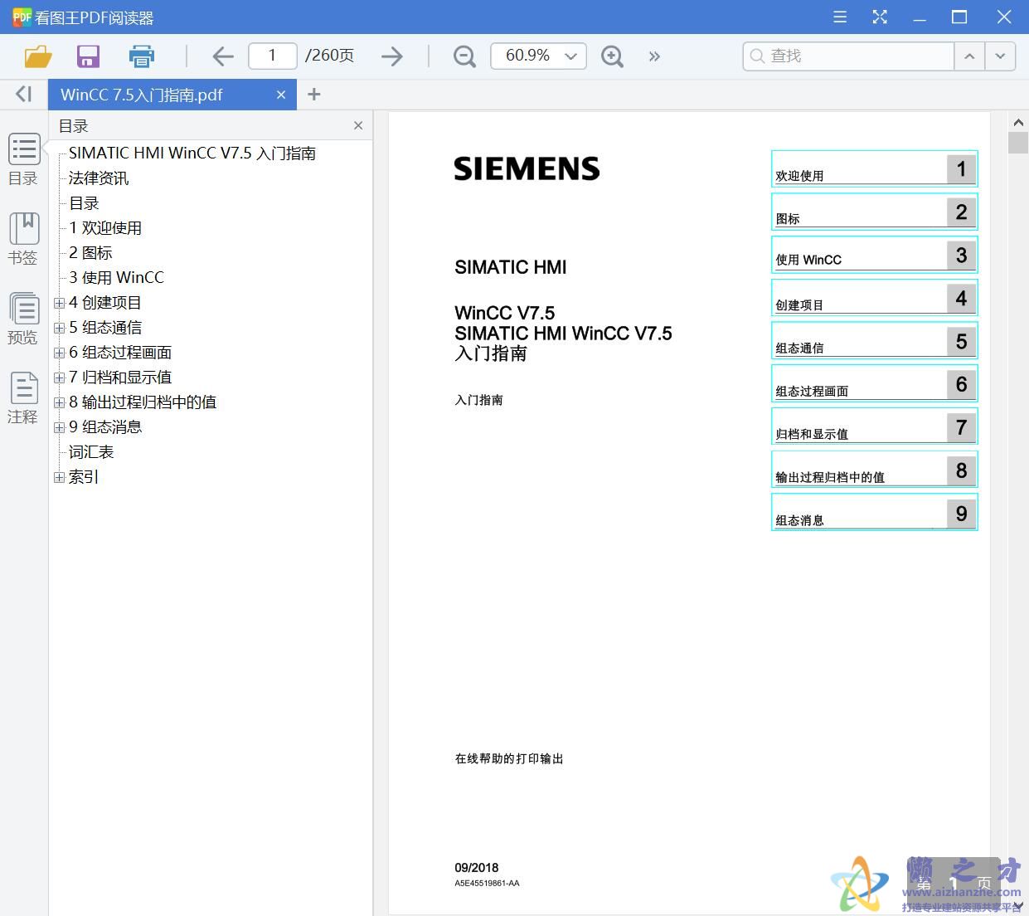Expand the 9 组态消息 tree node
The height and width of the screenshot is (916, 1029).
(59, 427)
